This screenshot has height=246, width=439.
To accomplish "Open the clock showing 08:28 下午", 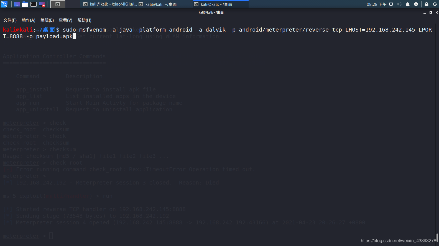I will (376, 4).
